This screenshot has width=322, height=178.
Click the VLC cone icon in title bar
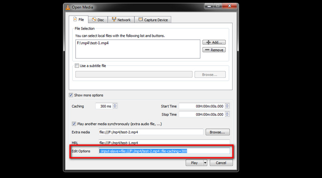68,7
